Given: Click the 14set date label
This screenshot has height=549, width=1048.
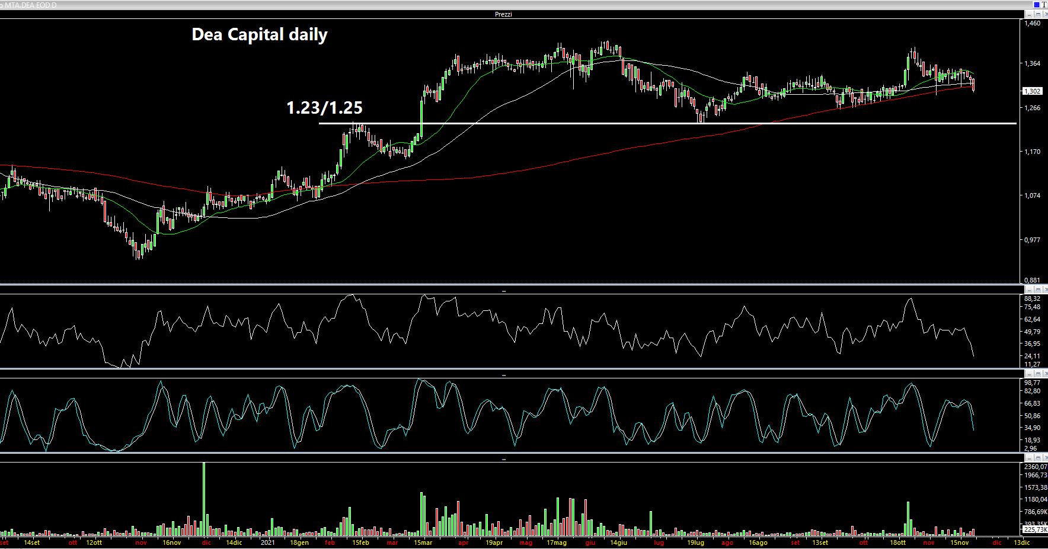Looking at the screenshot, I should click(x=32, y=542).
